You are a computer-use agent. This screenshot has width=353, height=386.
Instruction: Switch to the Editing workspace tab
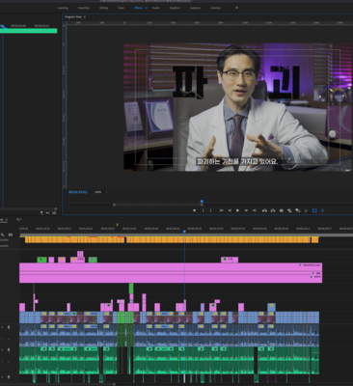click(x=103, y=8)
